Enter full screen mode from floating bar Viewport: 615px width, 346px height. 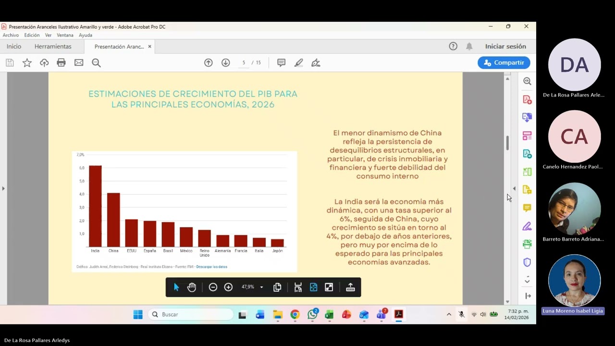[x=329, y=287]
